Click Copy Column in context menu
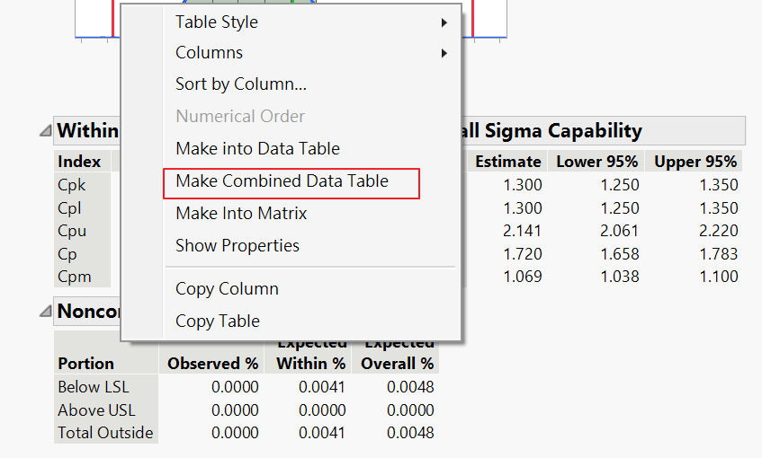762x458 pixels. tap(227, 289)
